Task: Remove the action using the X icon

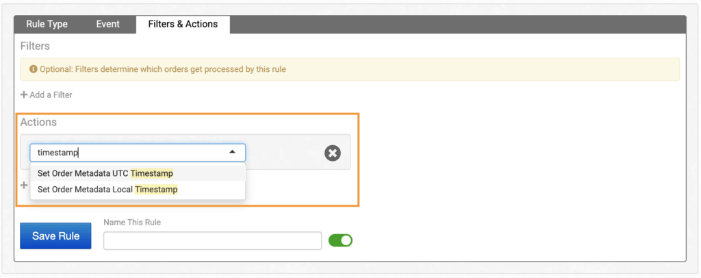Action: coord(332,153)
